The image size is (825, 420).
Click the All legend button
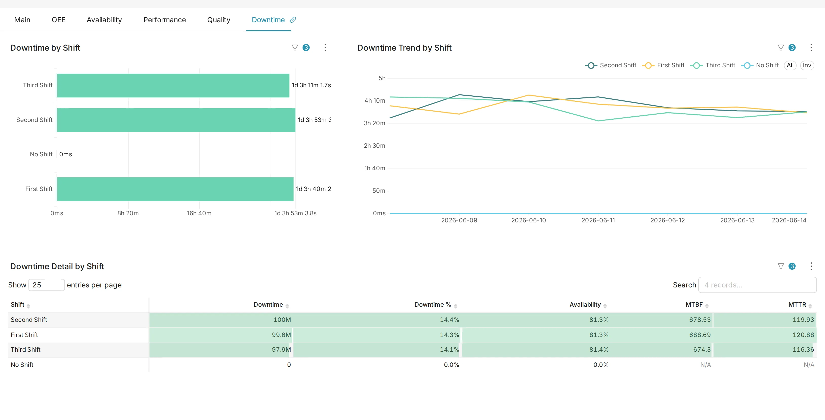click(790, 65)
